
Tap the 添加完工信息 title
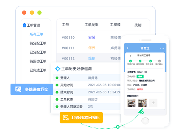144,55
